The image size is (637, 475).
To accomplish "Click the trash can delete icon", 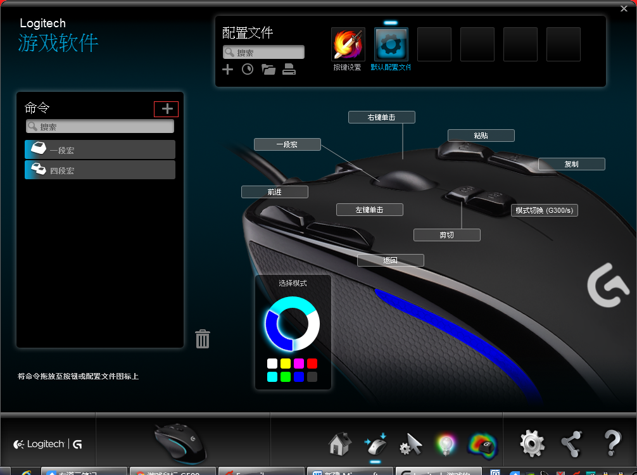I will (203, 339).
